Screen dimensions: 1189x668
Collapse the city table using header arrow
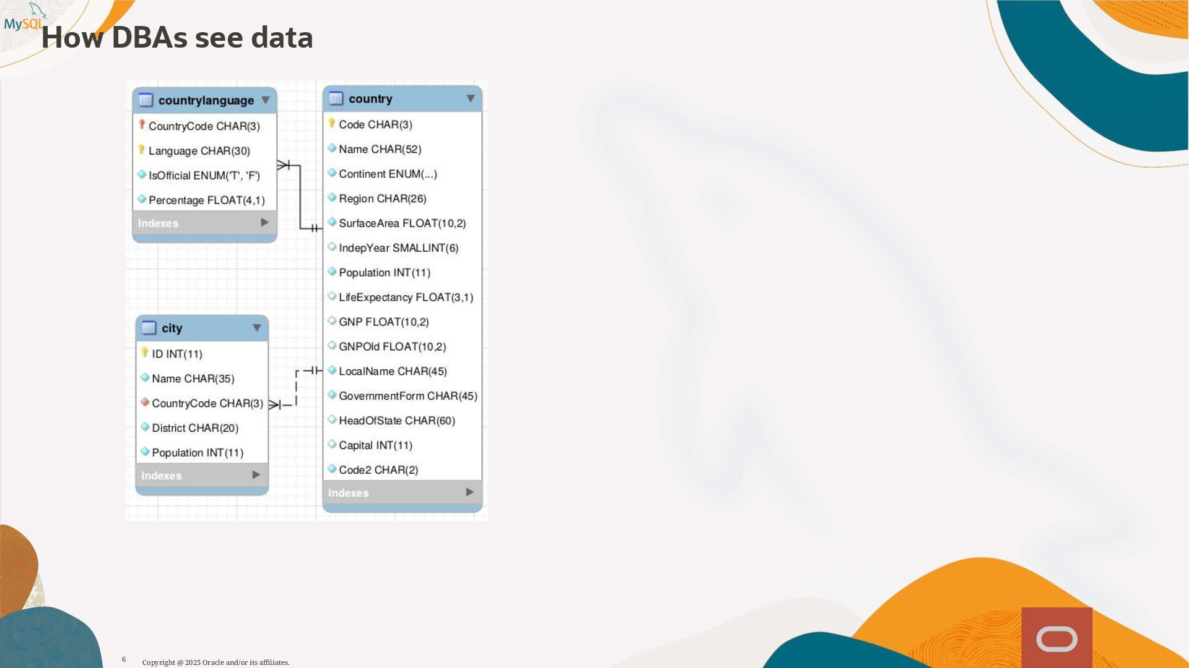[256, 328]
